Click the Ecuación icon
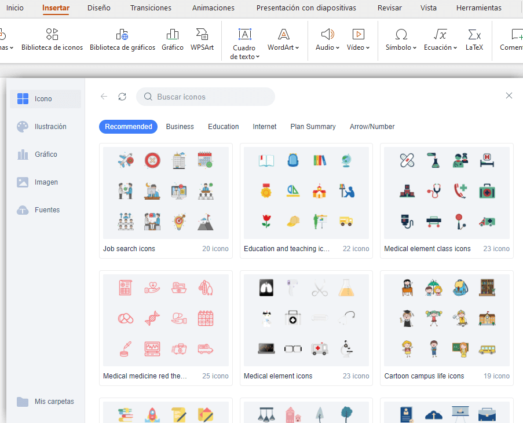 point(440,34)
